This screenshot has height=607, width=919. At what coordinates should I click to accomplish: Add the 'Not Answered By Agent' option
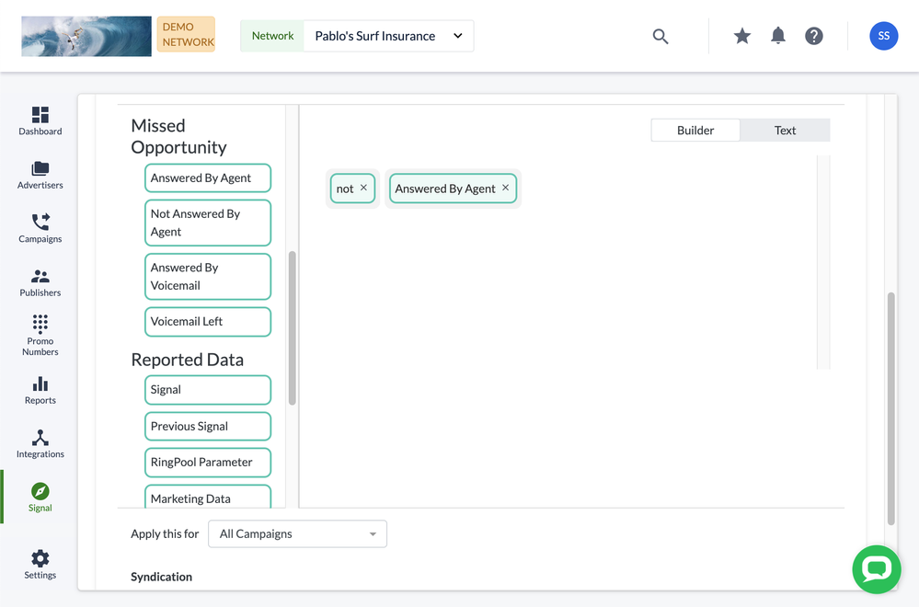pos(208,223)
